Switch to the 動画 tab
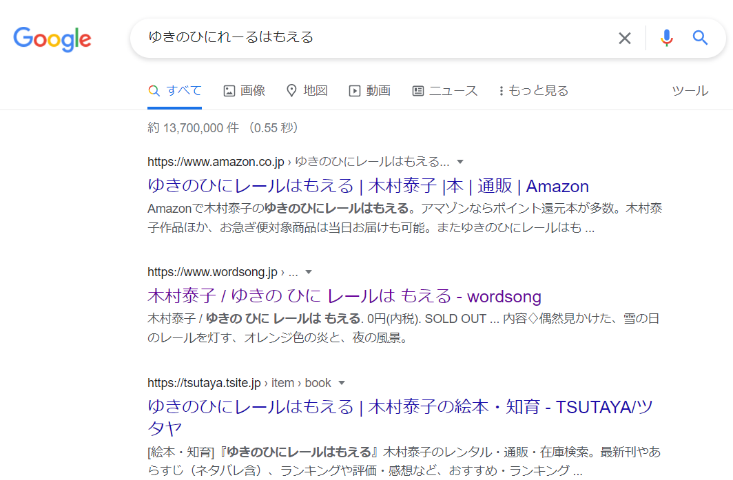733x480 pixels. tap(369, 91)
